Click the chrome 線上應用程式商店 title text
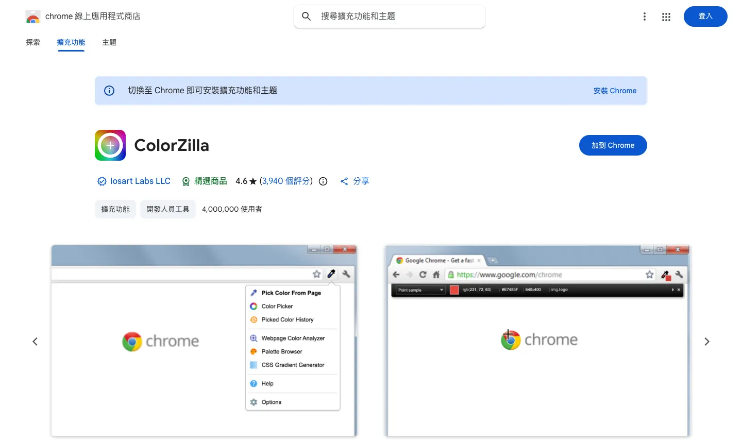Image resolution: width=742 pixels, height=443 pixels. pyautogui.click(x=93, y=16)
